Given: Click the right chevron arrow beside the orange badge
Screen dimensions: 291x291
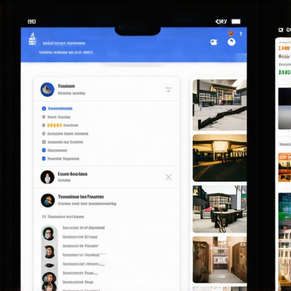Looking at the screenshot, I should click(241, 34).
